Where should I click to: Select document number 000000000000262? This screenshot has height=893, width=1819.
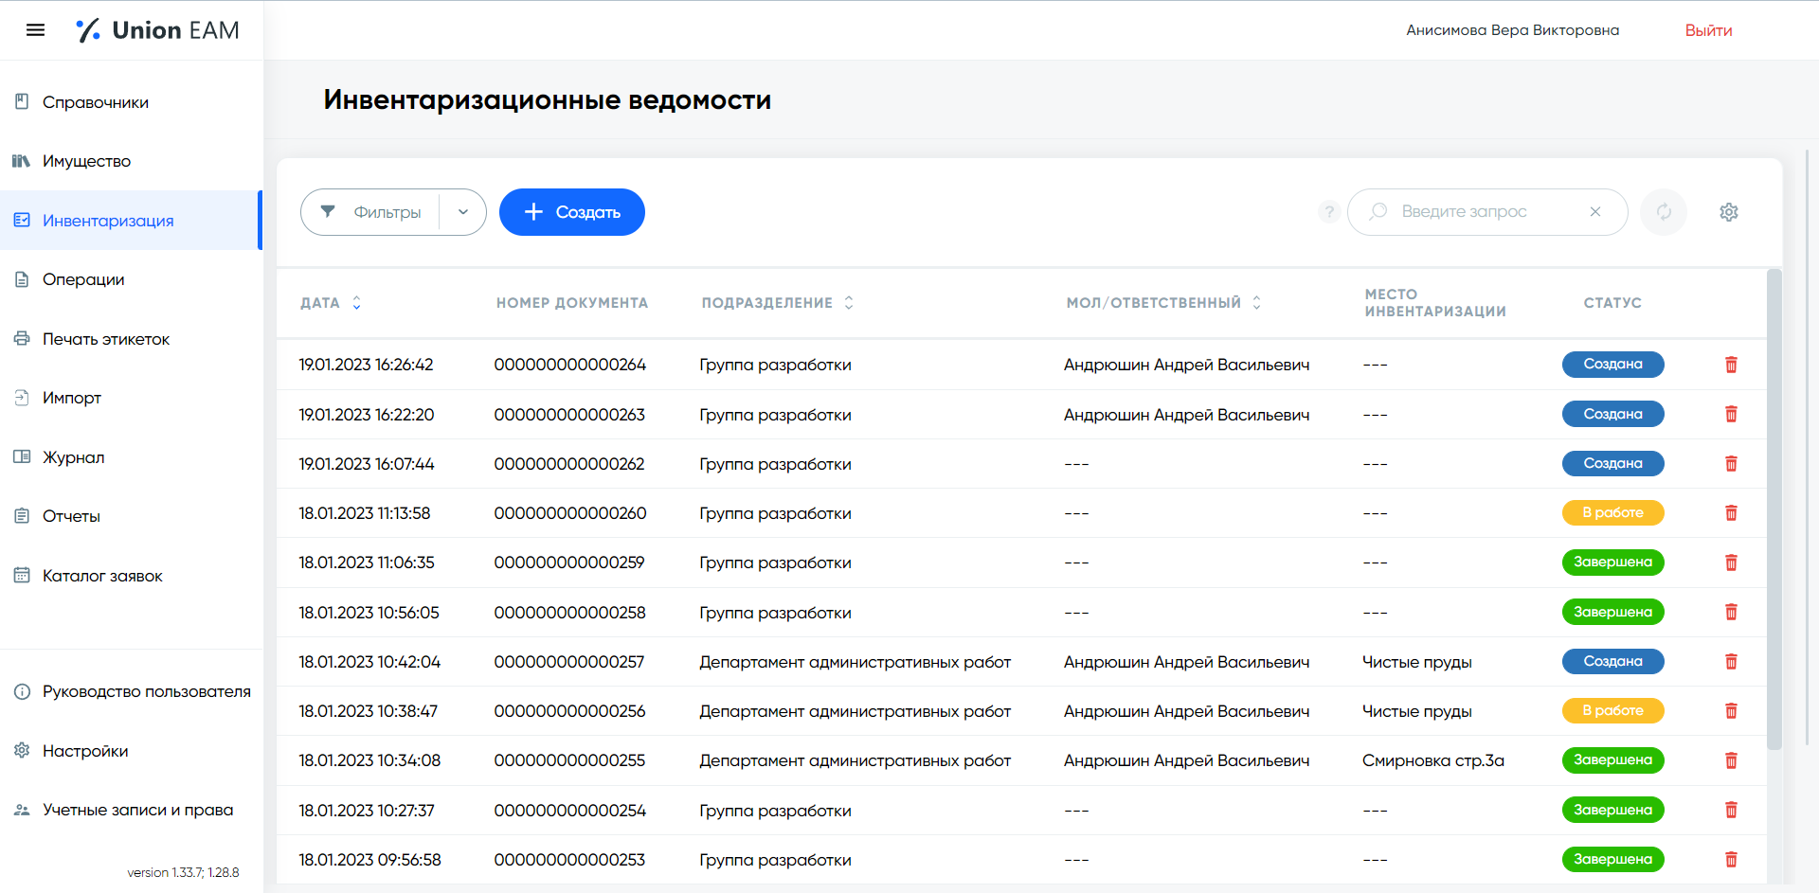pos(569,464)
